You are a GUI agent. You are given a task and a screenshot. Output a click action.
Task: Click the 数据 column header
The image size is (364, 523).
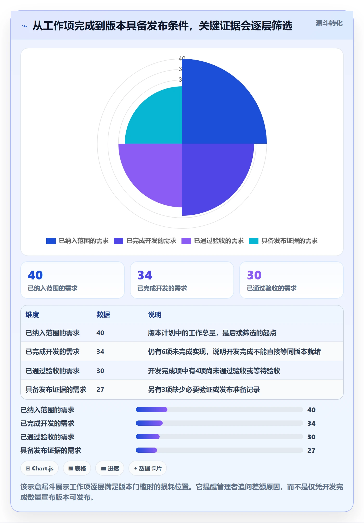point(103,315)
